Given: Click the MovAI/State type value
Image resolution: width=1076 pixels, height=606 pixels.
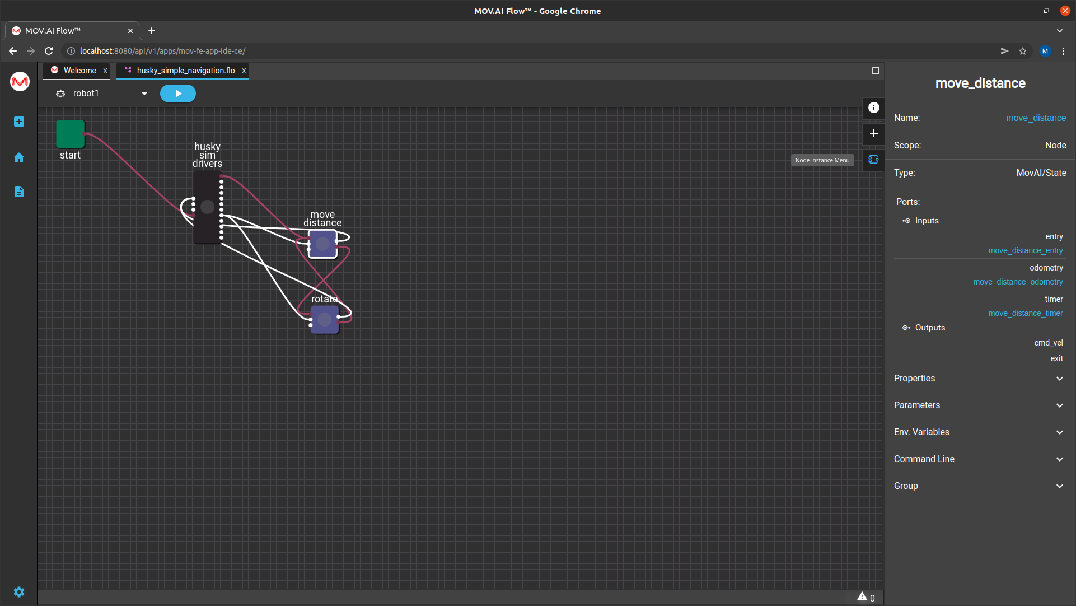Looking at the screenshot, I should pos(1041,173).
